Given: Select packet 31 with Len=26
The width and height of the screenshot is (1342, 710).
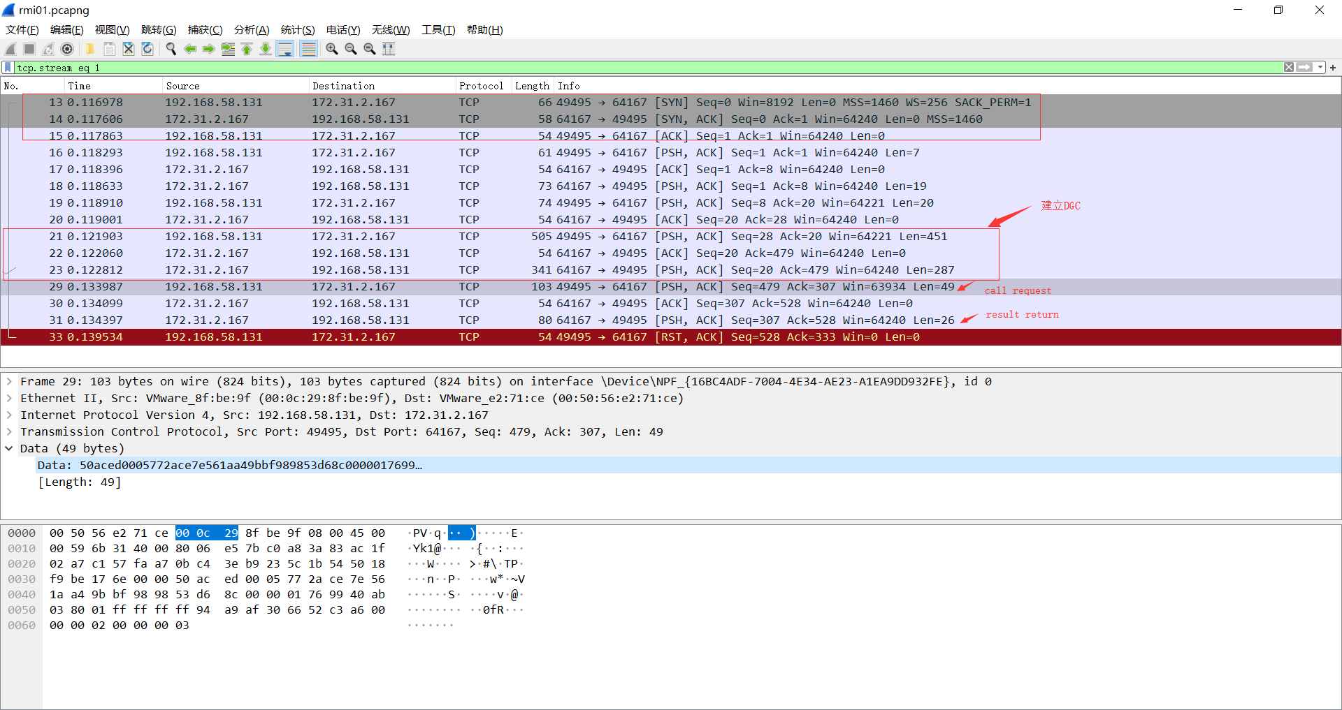Looking at the screenshot, I should click(x=671, y=320).
